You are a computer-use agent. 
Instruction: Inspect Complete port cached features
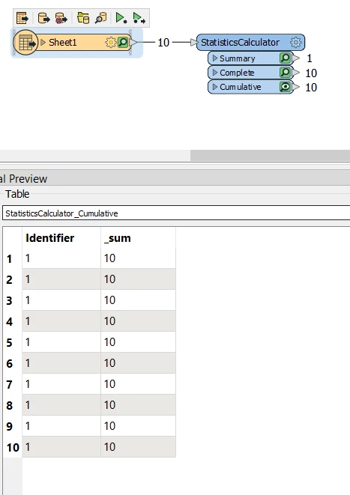[286, 73]
